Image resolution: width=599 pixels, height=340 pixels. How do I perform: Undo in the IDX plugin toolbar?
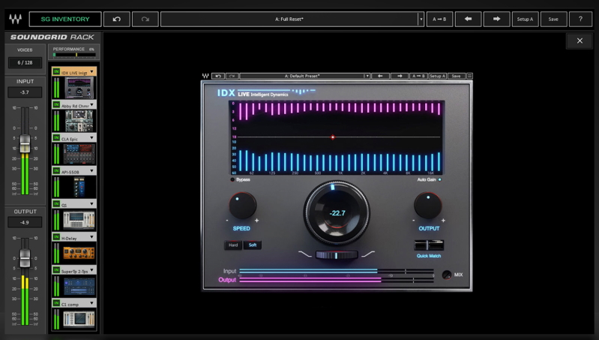[x=218, y=76]
